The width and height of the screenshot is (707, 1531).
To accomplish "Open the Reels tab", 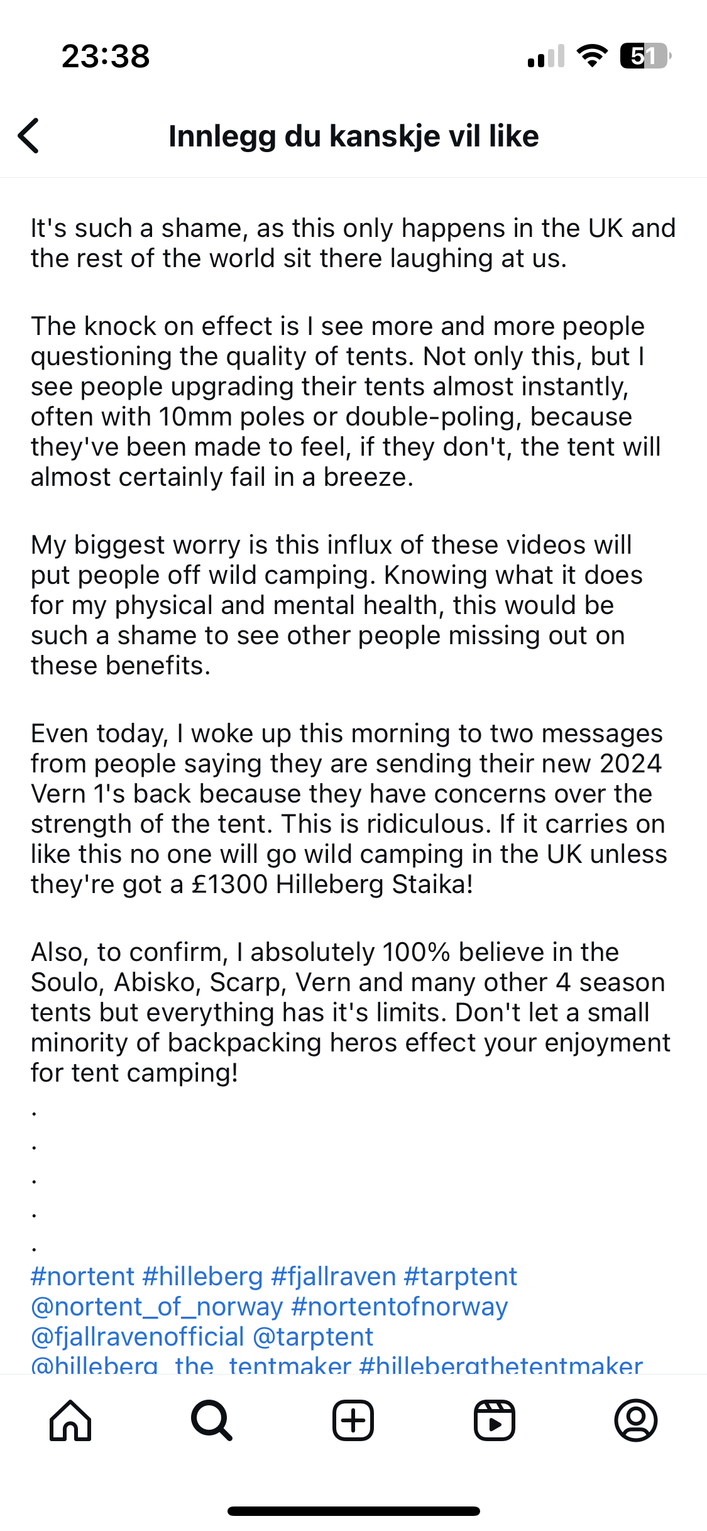I will pos(495,1420).
